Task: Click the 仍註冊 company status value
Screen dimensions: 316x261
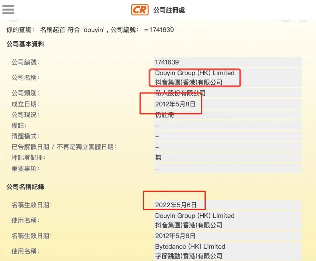Action: click(165, 115)
